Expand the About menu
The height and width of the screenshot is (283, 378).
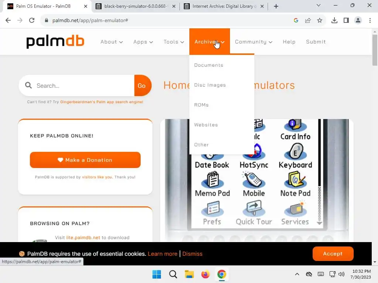[x=111, y=42]
